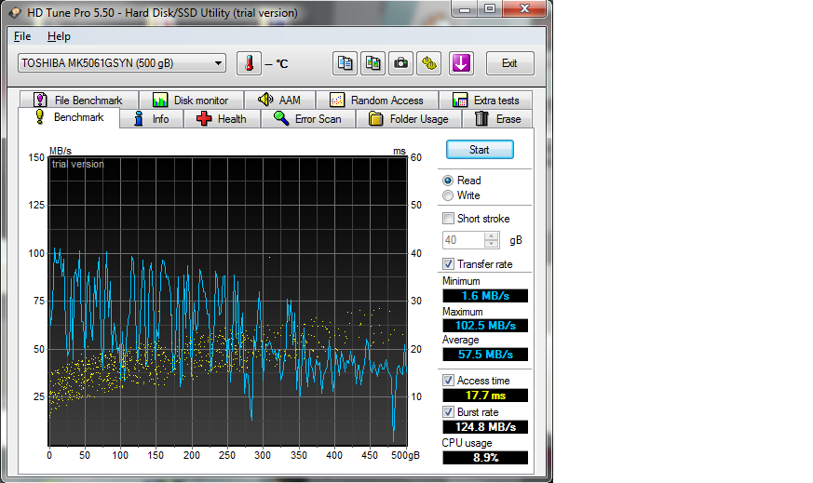Image resolution: width=813 pixels, height=483 pixels.
Task: Toggle the Access time checkbox
Action: click(449, 381)
